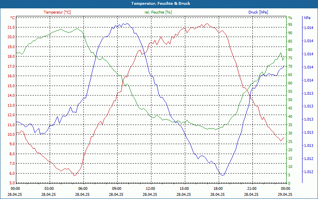Click the red "°C" axis unit label
The image size is (318, 199).
(x=13, y=18)
